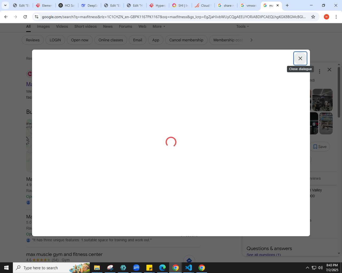The width and height of the screenshot is (342, 273).
Task: Open Microsoft Edge from the taskbar
Action: coord(162,268)
